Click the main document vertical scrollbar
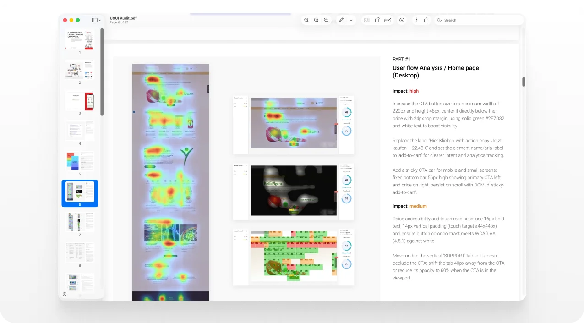584x323 pixels. pyautogui.click(x=524, y=82)
